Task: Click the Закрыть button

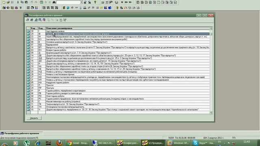Action: coord(34,118)
